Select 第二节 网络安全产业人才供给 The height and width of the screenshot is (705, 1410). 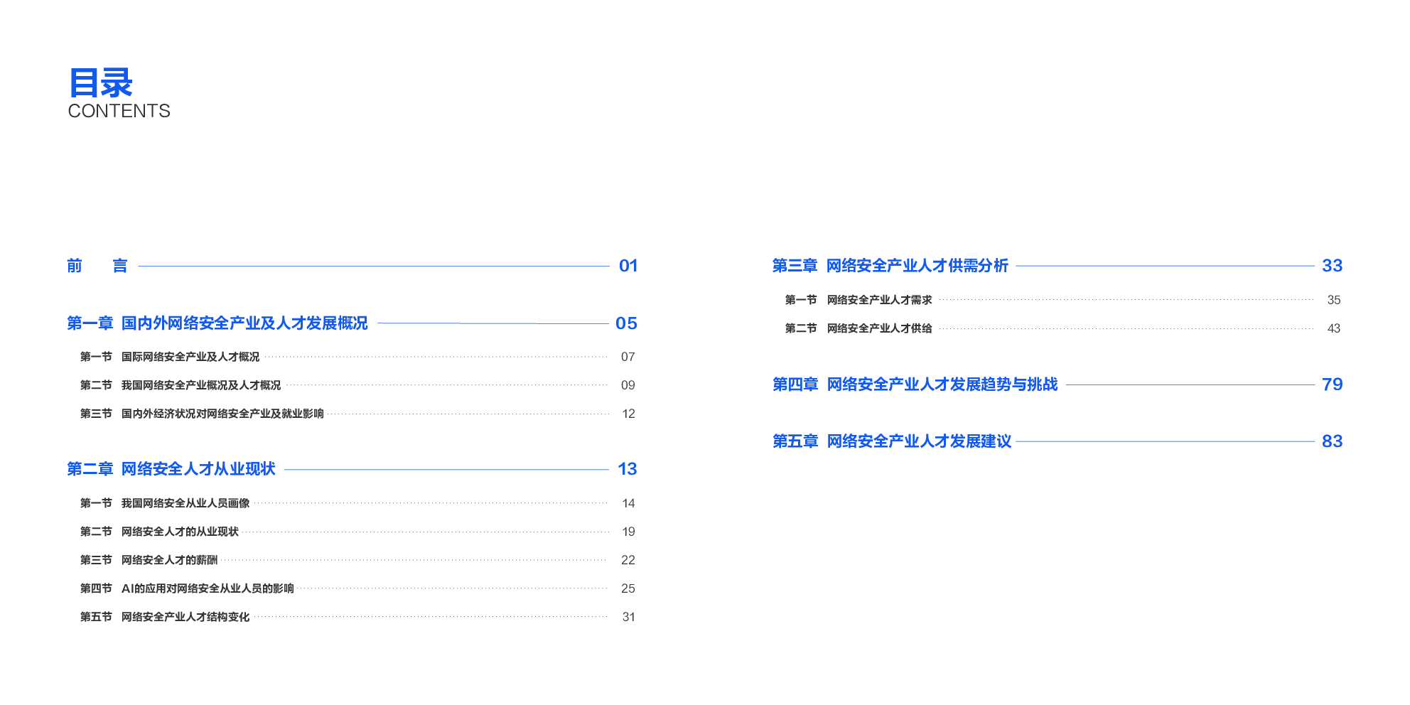pos(859,328)
